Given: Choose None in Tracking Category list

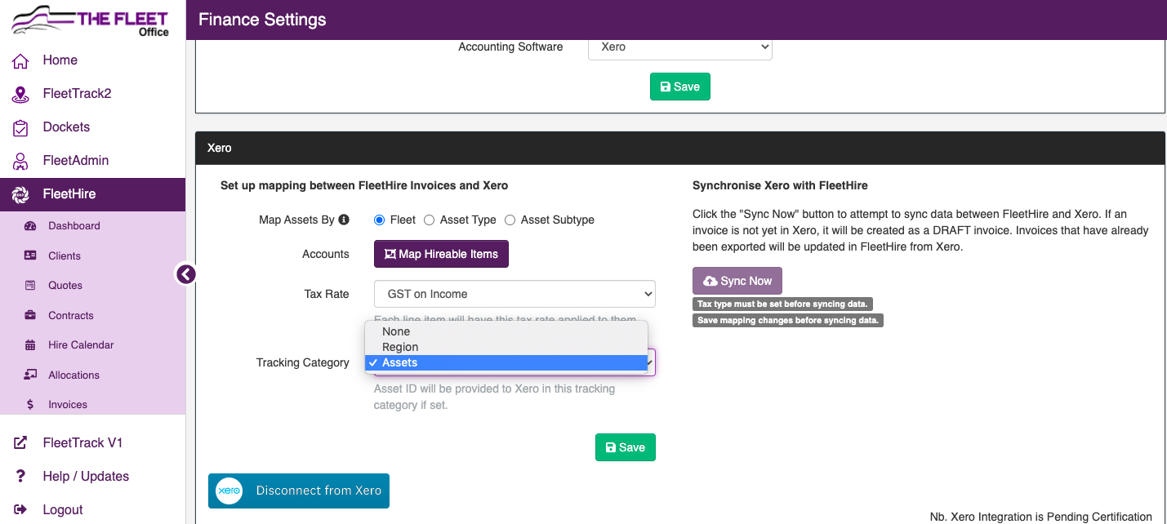Looking at the screenshot, I should 506,331.
